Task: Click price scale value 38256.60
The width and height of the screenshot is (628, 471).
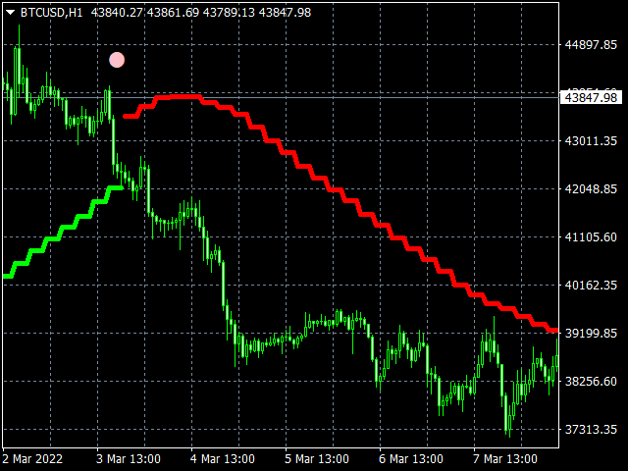Action: tap(591, 382)
